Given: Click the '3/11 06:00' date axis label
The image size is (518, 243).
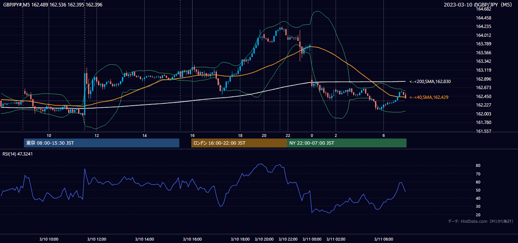Looking at the screenshot, I should 383,239.
